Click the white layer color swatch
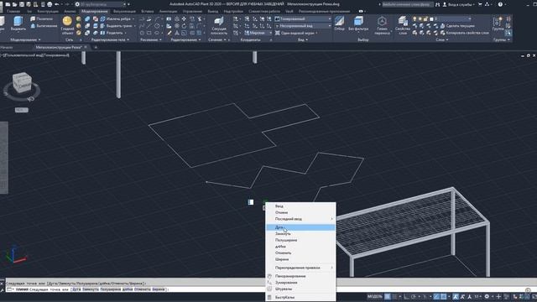 tap(431, 18)
